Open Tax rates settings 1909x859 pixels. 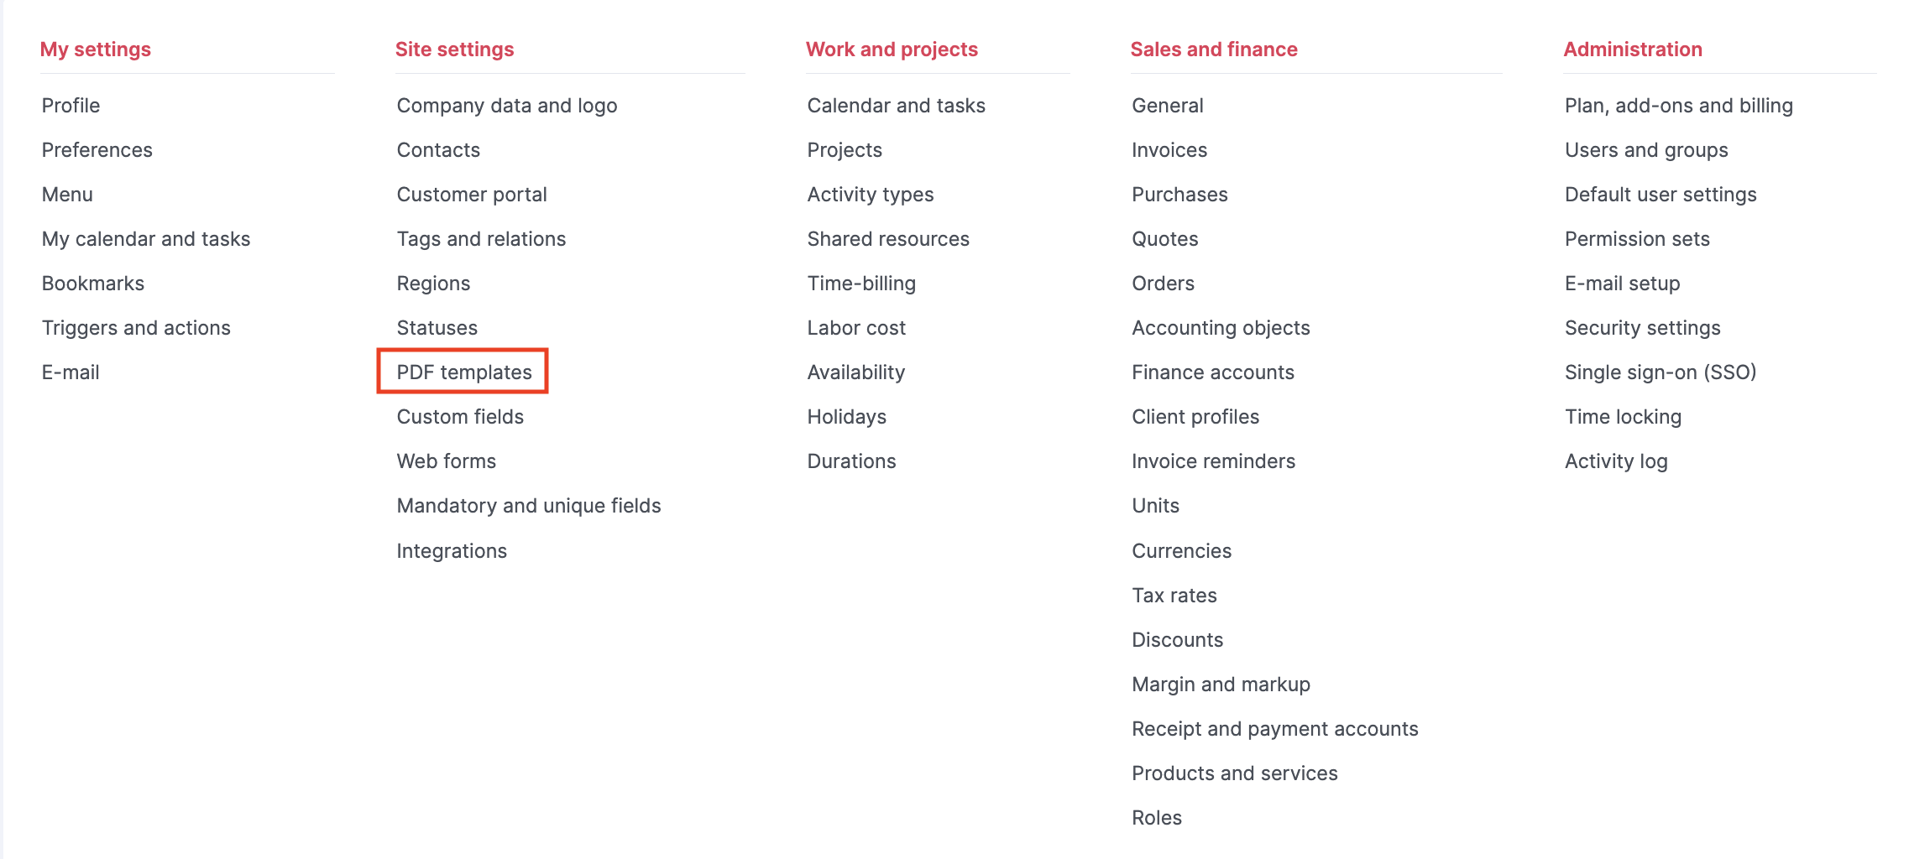tap(1174, 595)
